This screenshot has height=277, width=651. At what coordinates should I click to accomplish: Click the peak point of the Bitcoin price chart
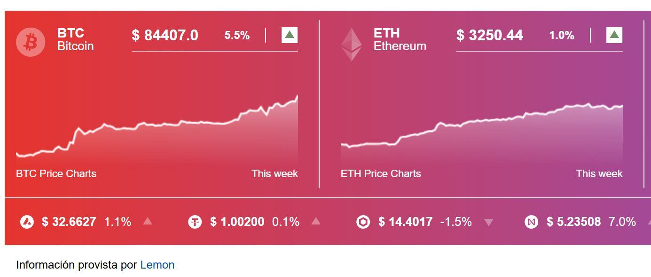pyautogui.click(x=298, y=96)
